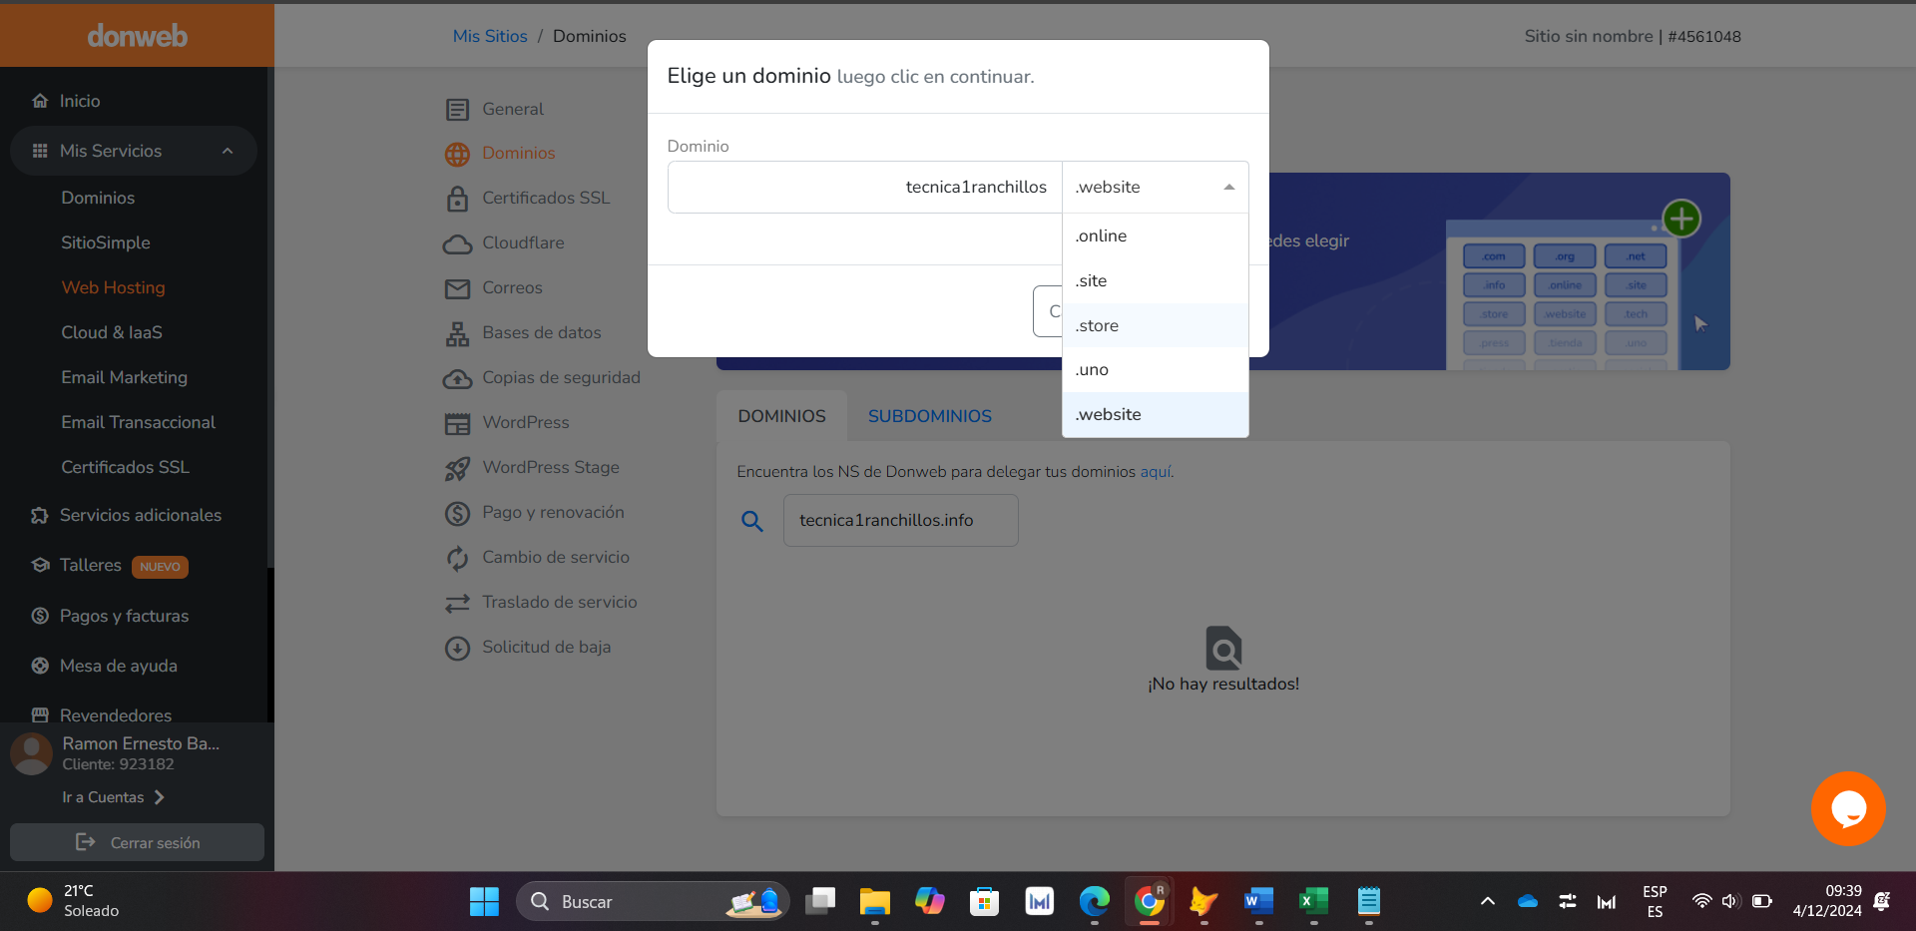Click the green plus add-domain icon
The width and height of the screenshot is (1916, 931).
(x=1681, y=219)
